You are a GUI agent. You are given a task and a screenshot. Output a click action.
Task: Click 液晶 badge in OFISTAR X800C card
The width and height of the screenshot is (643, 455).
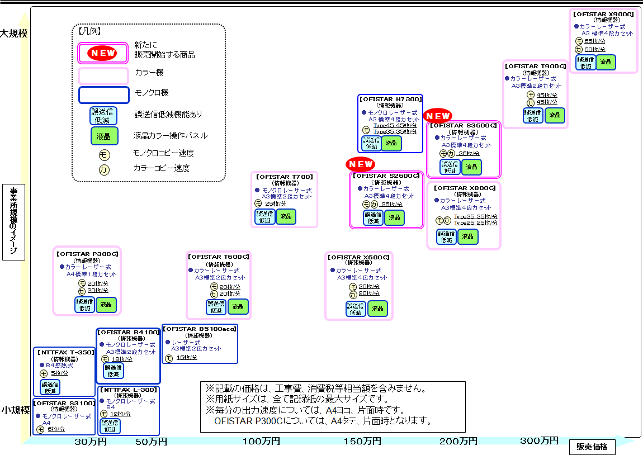coord(468,237)
